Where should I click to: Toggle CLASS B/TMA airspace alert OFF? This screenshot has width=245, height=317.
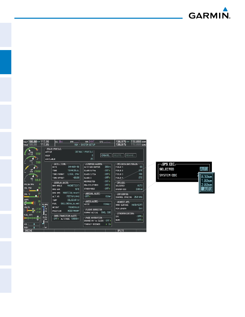107,170
